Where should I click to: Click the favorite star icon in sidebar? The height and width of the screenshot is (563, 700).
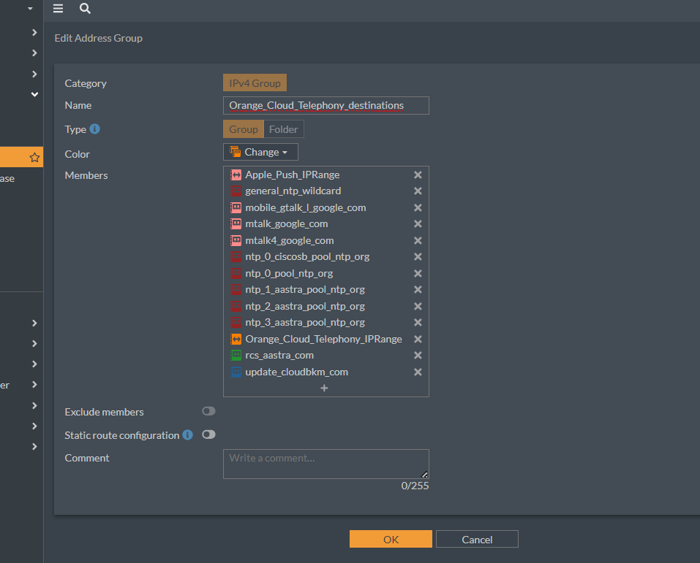click(34, 157)
